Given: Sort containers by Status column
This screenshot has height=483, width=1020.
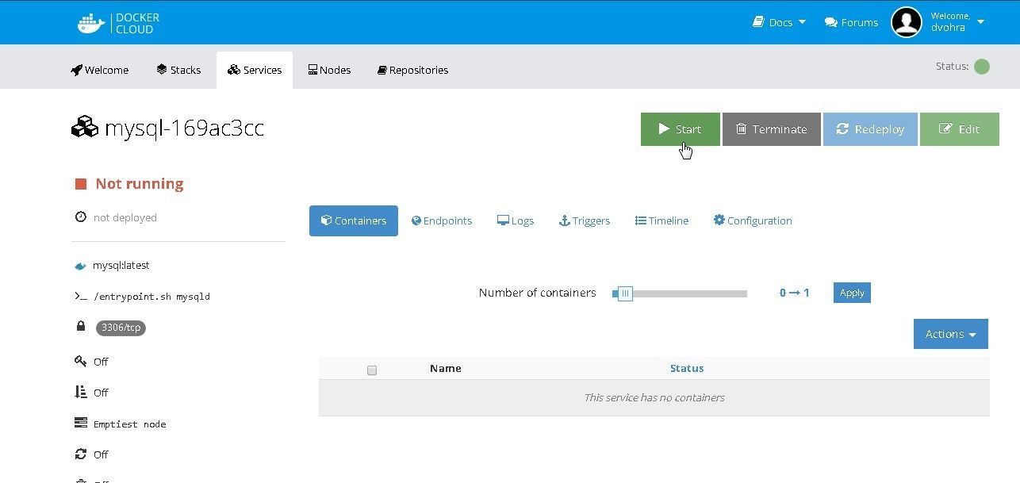Looking at the screenshot, I should click(687, 368).
